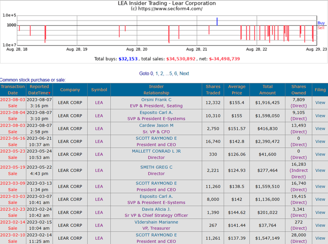Go to page 0 of results
This screenshot has height=244, width=328.
(152, 74)
